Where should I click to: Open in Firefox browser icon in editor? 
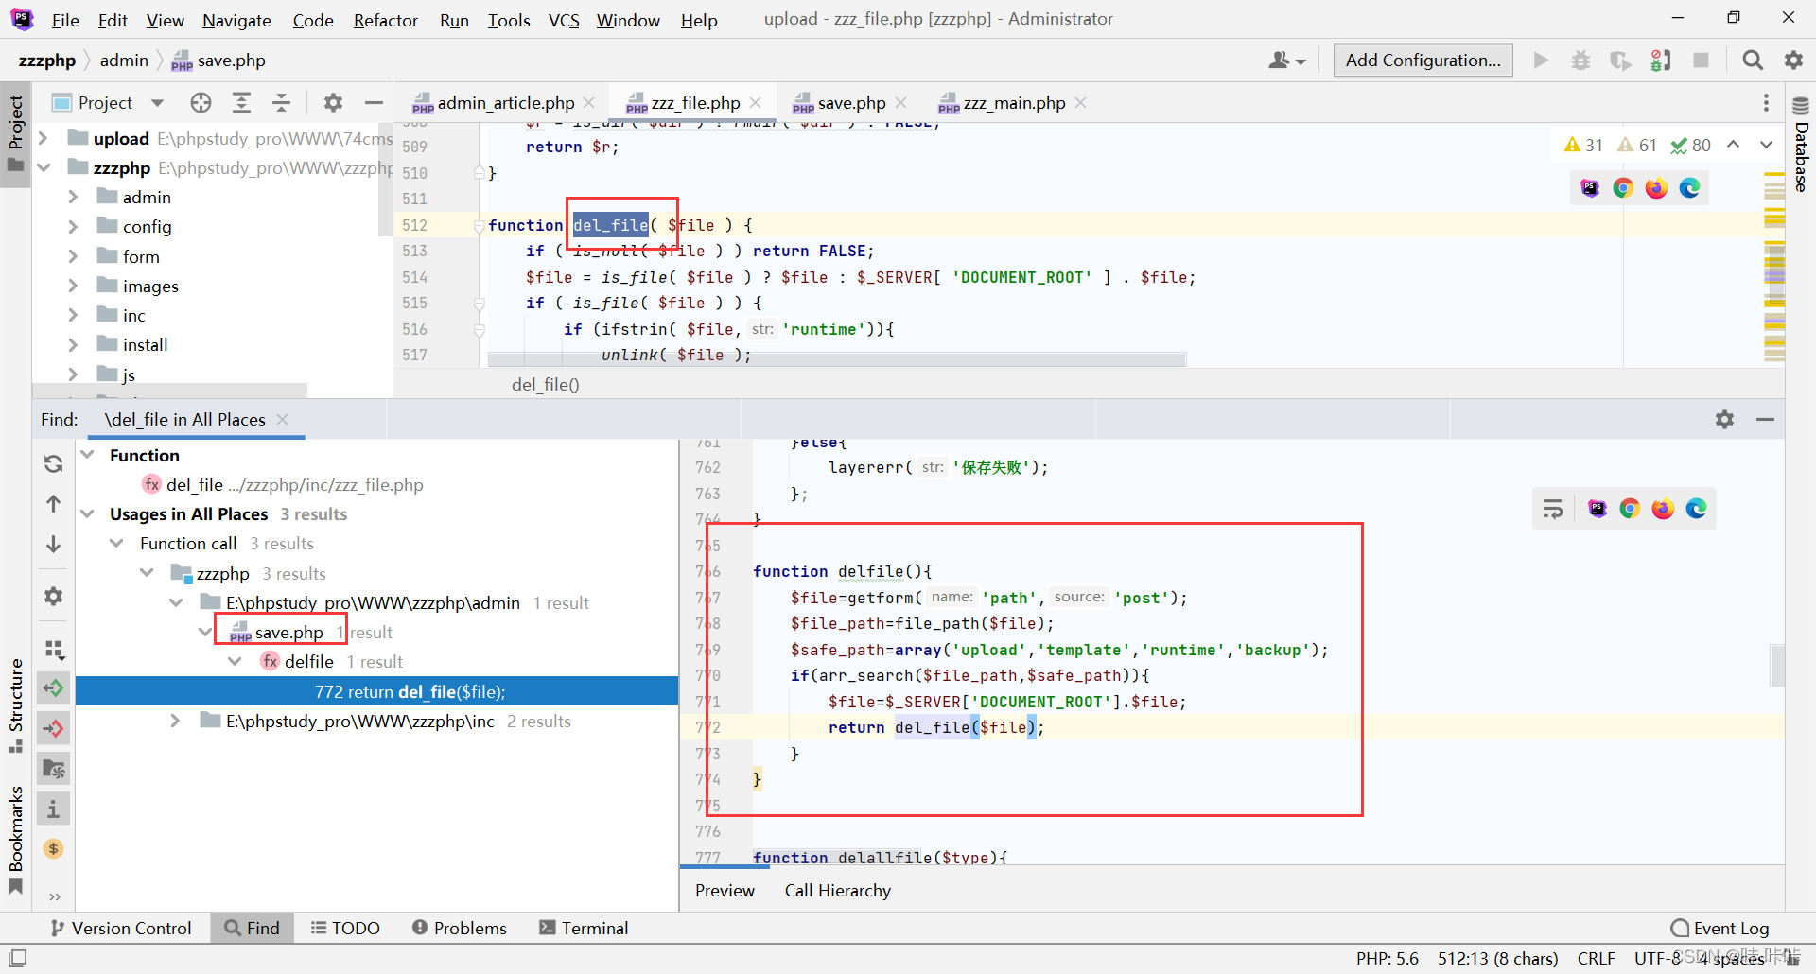pyautogui.click(x=1656, y=188)
